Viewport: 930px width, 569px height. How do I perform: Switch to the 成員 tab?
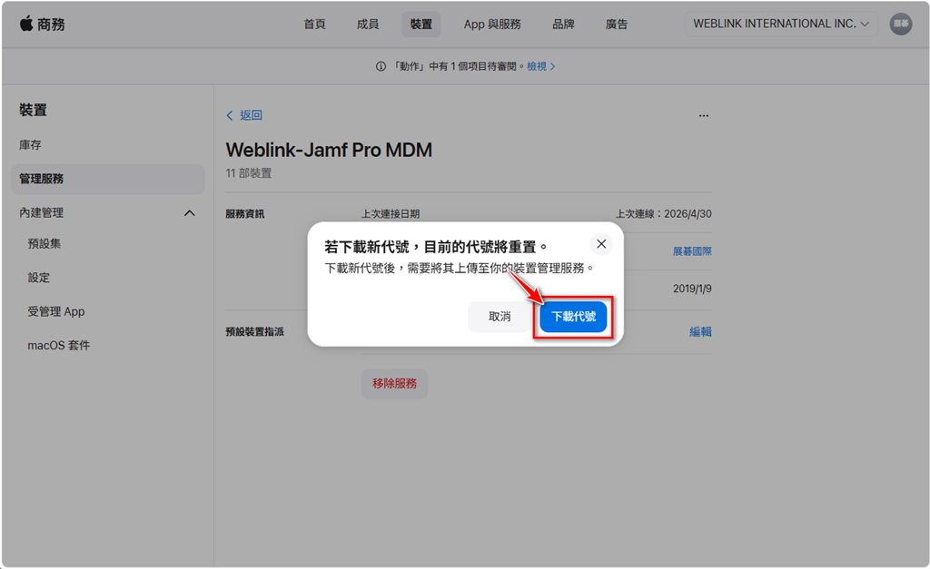click(x=368, y=25)
